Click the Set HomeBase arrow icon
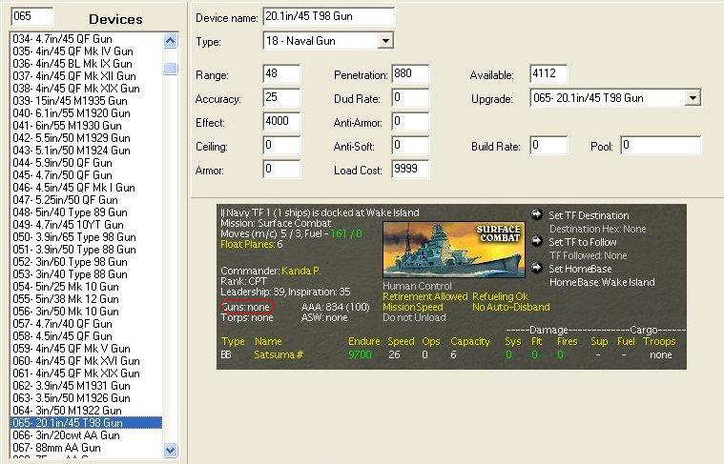The image size is (724, 464). point(536,269)
